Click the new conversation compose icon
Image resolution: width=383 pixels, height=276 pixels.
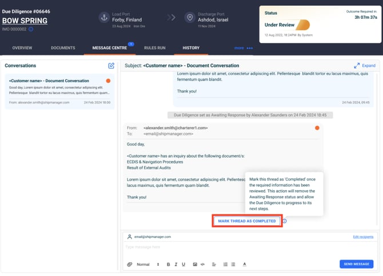pyautogui.click(x=111, y=66)
